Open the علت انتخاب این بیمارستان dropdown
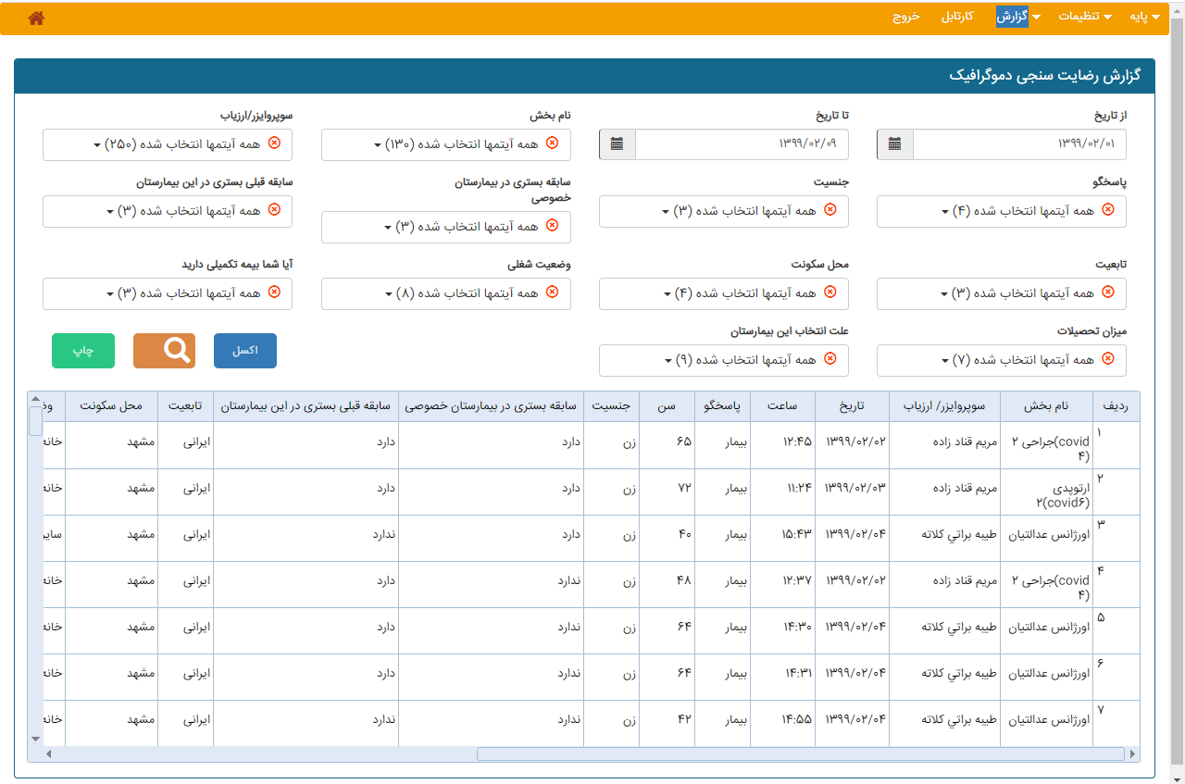This screenshot has height=784, width=1185. click(x=724, y=360)
